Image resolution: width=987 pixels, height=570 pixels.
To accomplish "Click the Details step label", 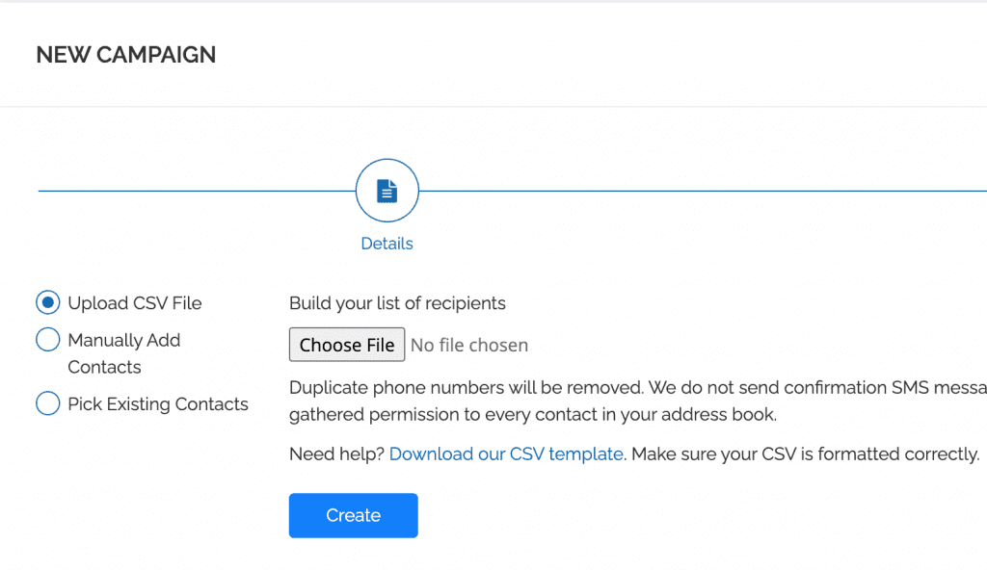I will coord(387,244).
